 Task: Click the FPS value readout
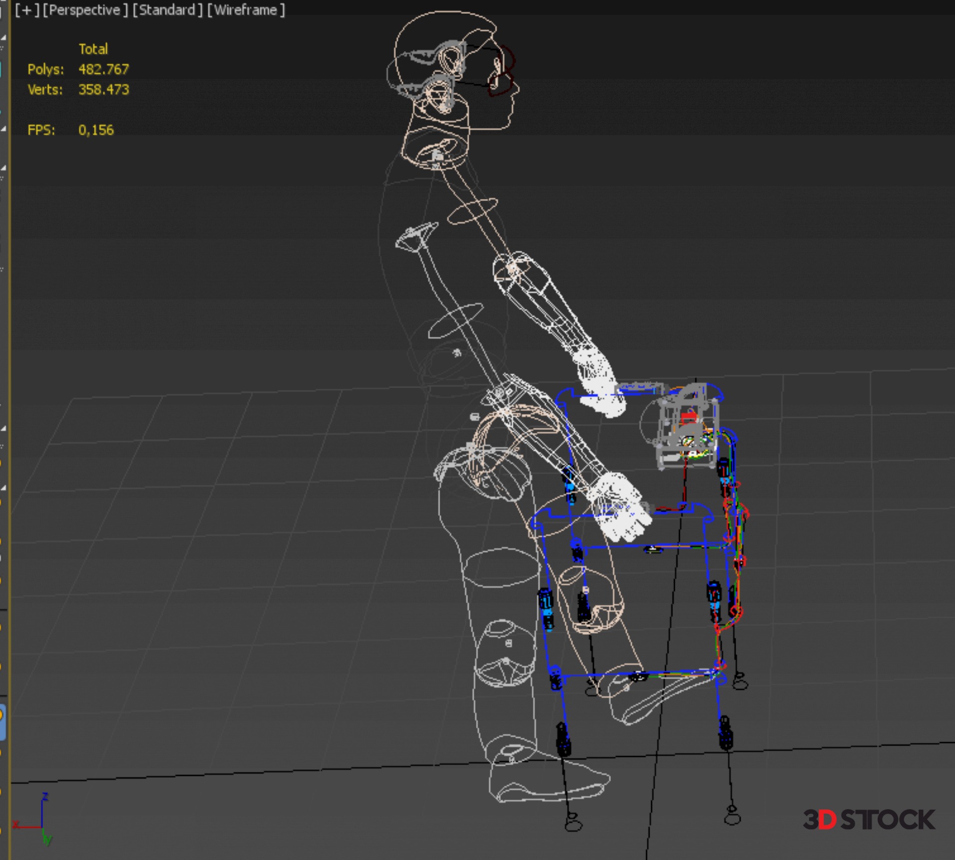[x=95, y=130]
